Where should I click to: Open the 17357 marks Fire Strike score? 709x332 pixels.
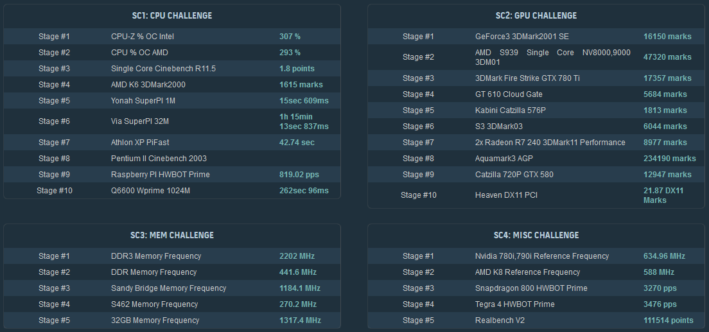(667, 78)
